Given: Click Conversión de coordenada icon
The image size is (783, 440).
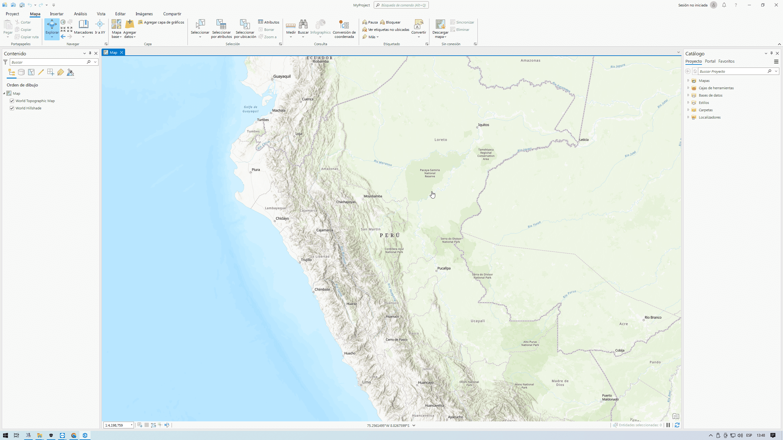Looking at the screenshot, I should tap(344, 25).
